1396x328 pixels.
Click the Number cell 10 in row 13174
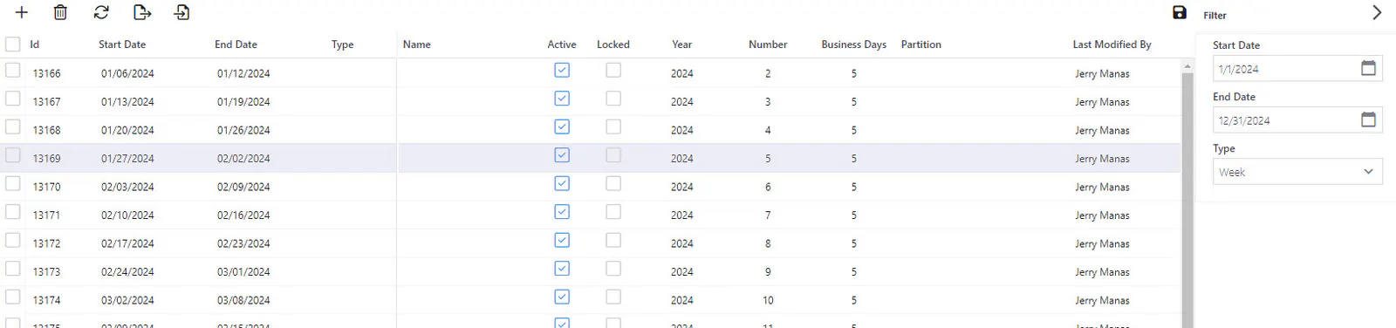(768, 300)
